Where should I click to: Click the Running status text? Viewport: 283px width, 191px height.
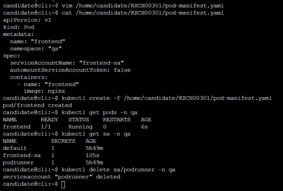point(80,127)
